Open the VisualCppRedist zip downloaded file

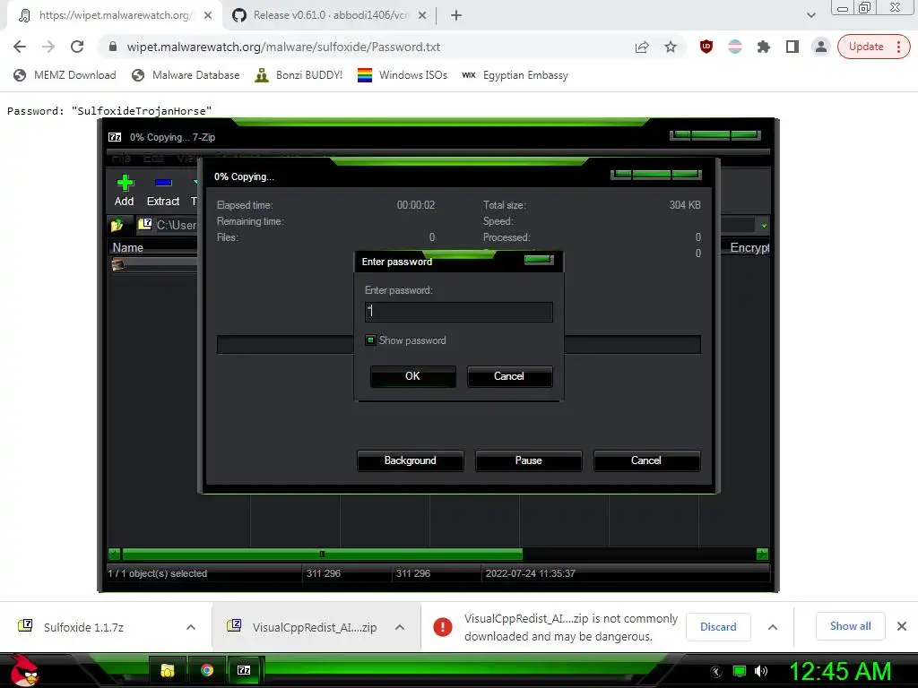click(x=315, y=627)
